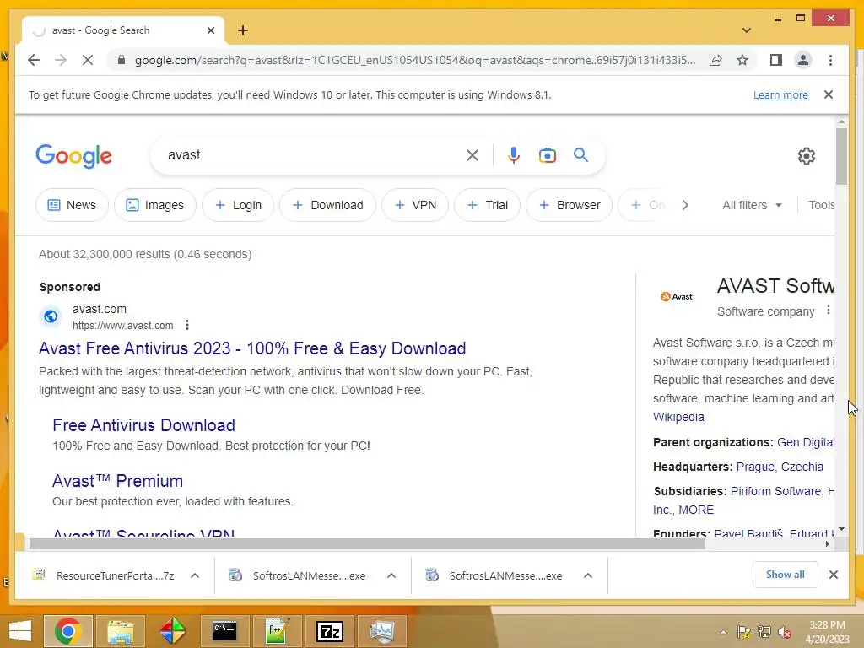The width and height of the screenshot is (864, 648).
Task: Stop loading the page
Action: [x=88, y=60]
